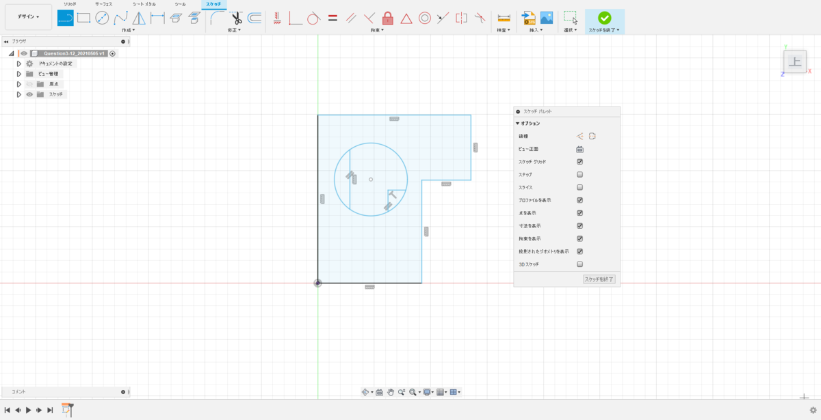Open the 検査 dropdown menu

(x=504, y=30)
